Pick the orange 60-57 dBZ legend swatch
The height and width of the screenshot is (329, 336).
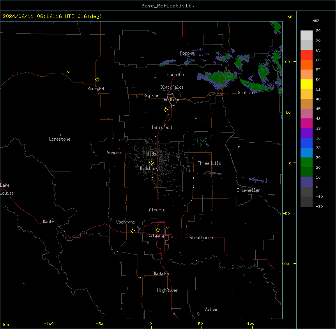[x=306, y=64]
